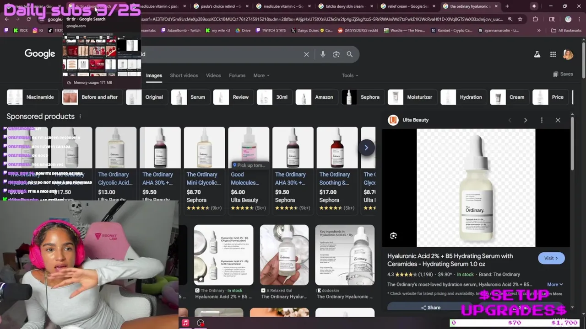The height and width of the screenshot is (329, 586).
Task: Open dodoskin Hyaluronic image result
Action: pos(345,262)
